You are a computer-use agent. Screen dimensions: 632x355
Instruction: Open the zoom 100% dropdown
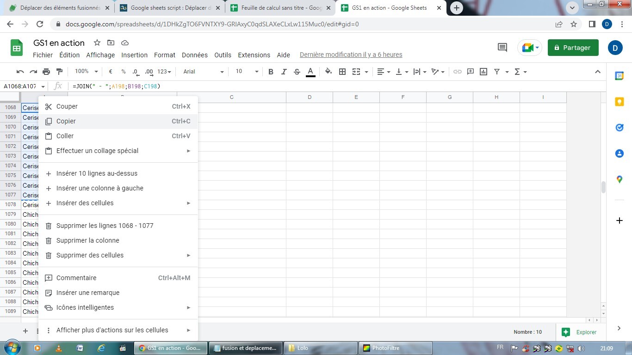[87, 72]
